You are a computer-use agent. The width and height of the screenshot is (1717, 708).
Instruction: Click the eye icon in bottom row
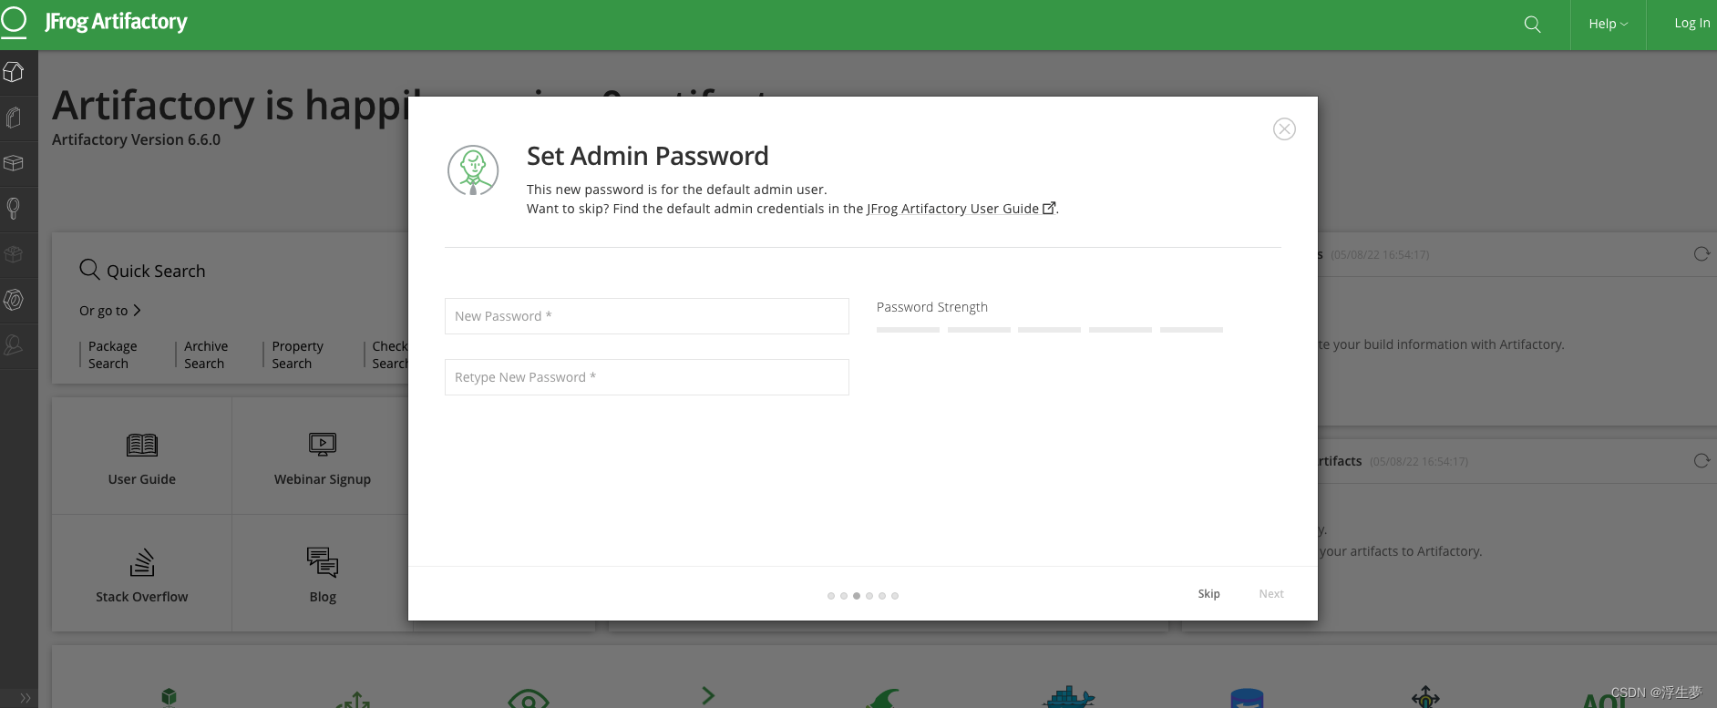pyautogui.click(x=529, y=699)
